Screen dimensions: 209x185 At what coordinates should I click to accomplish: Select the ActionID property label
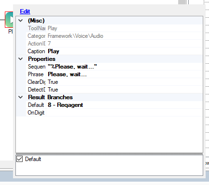tap(36, 44)
